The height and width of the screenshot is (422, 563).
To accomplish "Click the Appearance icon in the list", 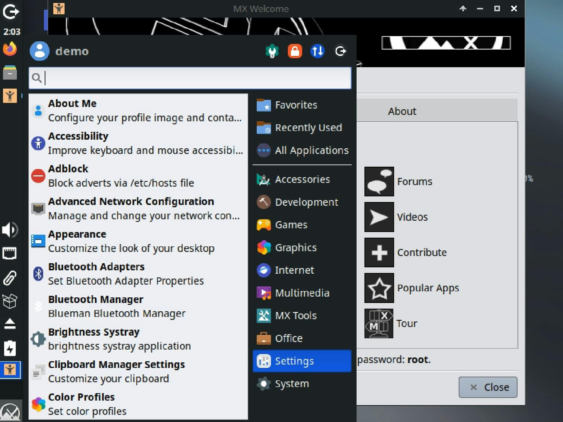I will (38, 241).
